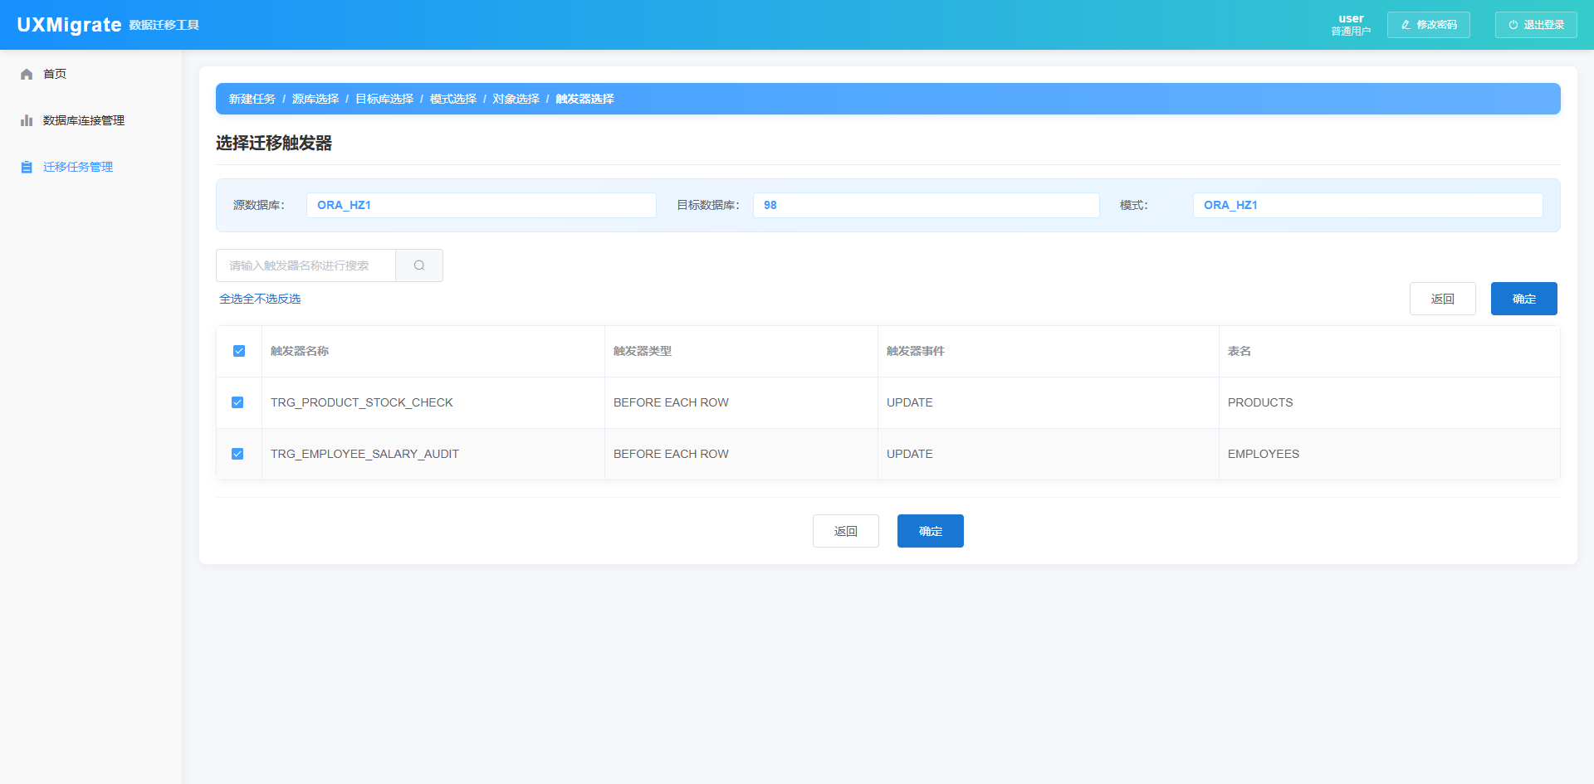Screen dimensions: 1594x784
Task: Click 全选全不选反选 selection link
Action: pos(260,299)
